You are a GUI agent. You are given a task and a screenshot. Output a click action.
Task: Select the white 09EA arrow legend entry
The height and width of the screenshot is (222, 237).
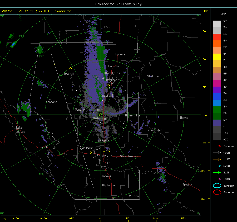[x=217, y=153]
